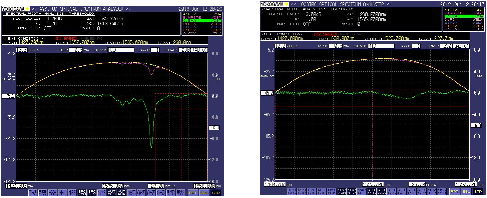Select trace A:FIX in left analyzer
This screenshot has width=487, height=198.
point(202,14)
